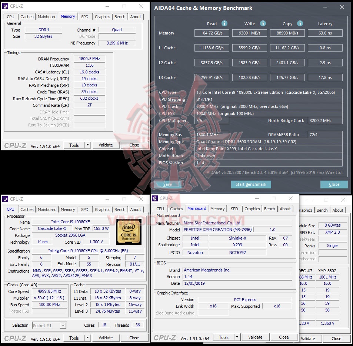
Task: Click Core VID value 1.300 V
Action: [96, 242]
